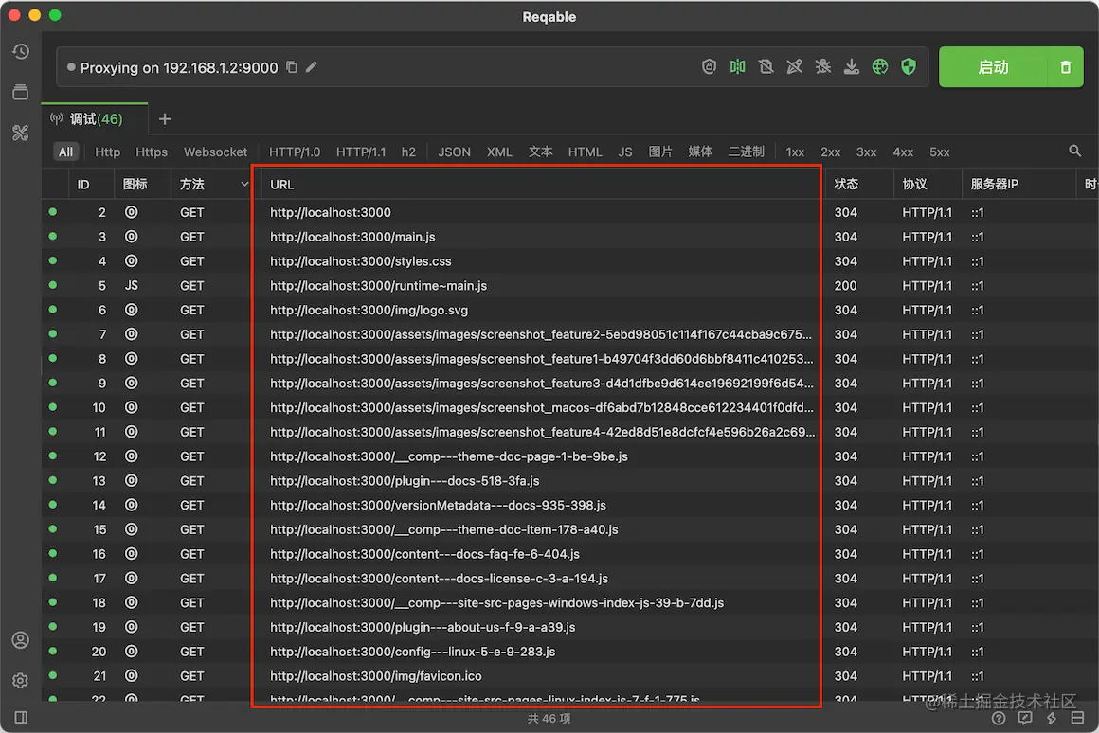Click the green 启动 start button
This screenshot has width=1099, height=733.
tap(993, 67)
